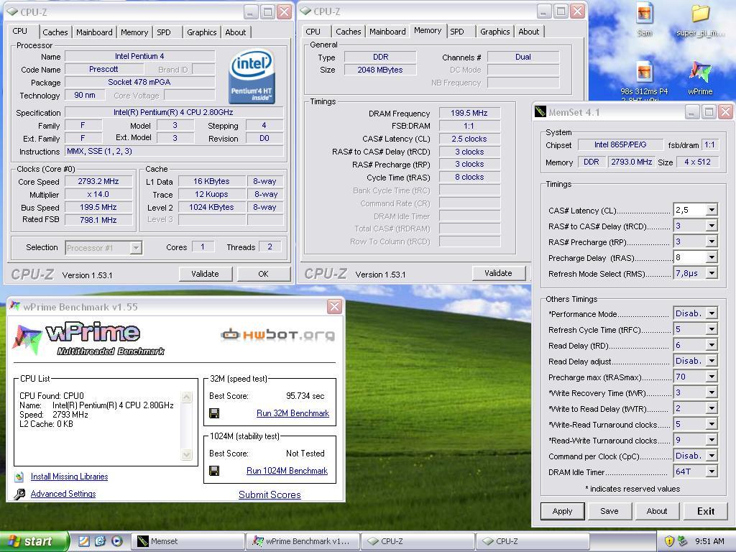Click the Advanced Settings wrench icon

click(19, 494)
